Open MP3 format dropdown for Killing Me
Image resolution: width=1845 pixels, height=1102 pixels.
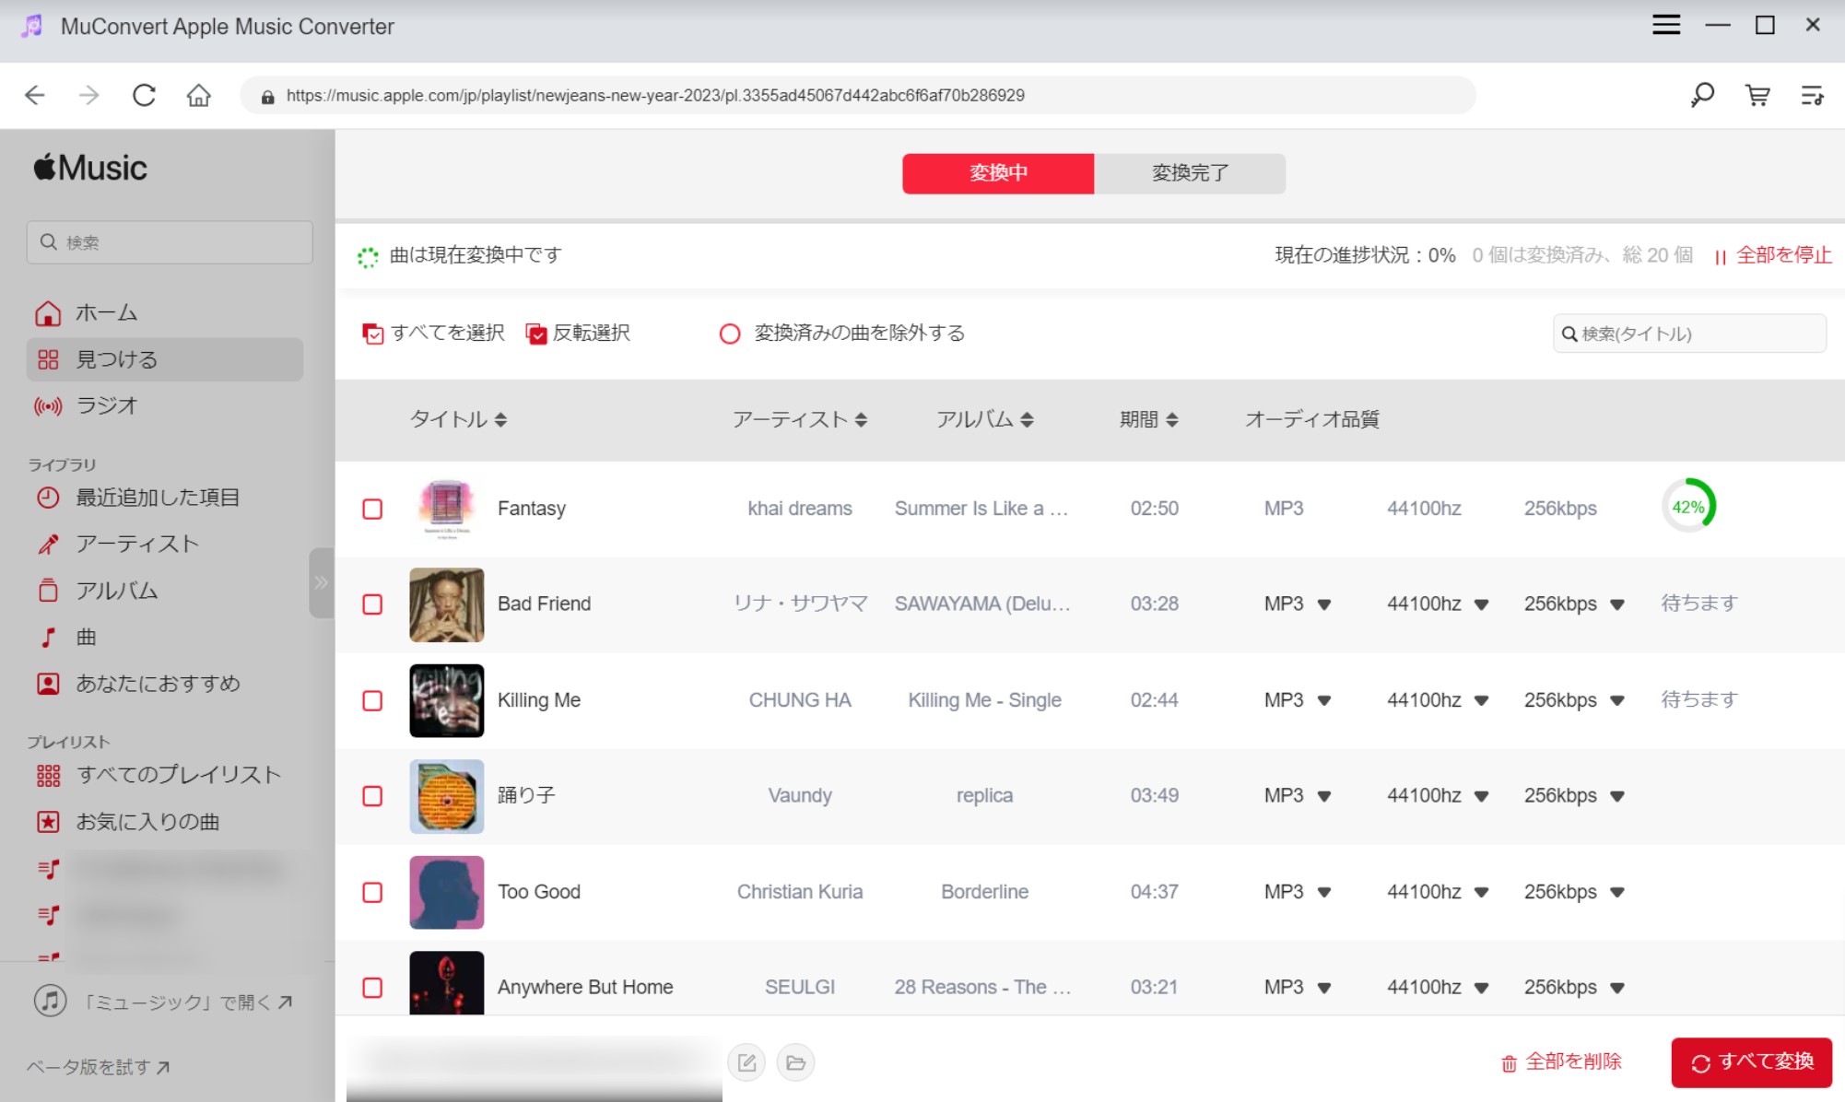click(x=1298, y=700)
